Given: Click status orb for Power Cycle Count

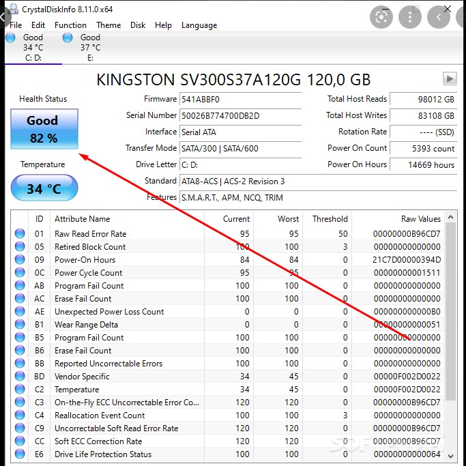Looking at the screenshot, I should [x=20, y=272].
